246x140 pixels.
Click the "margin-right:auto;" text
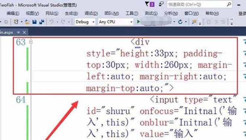[x=183, y=76]
